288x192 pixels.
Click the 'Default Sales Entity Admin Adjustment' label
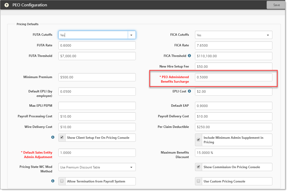click(x=36, y=155)
